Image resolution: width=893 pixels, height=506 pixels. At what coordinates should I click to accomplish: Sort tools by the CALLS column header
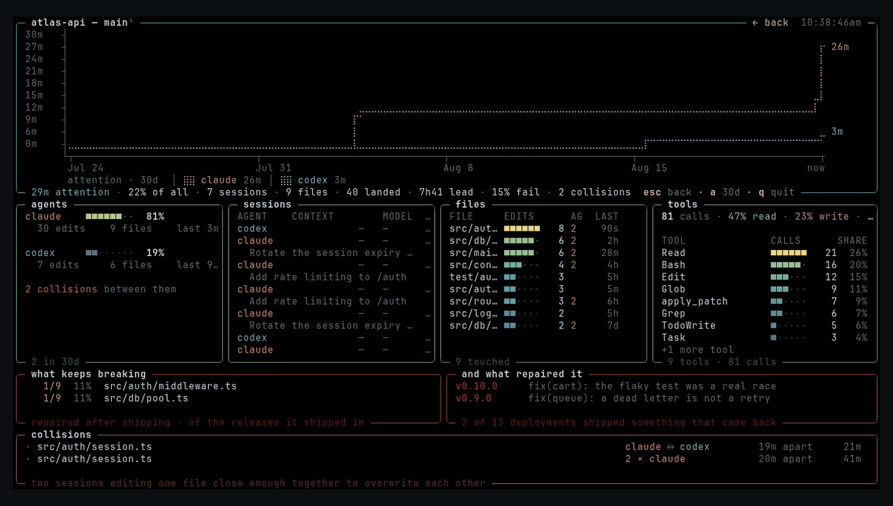tap(786, 241)
